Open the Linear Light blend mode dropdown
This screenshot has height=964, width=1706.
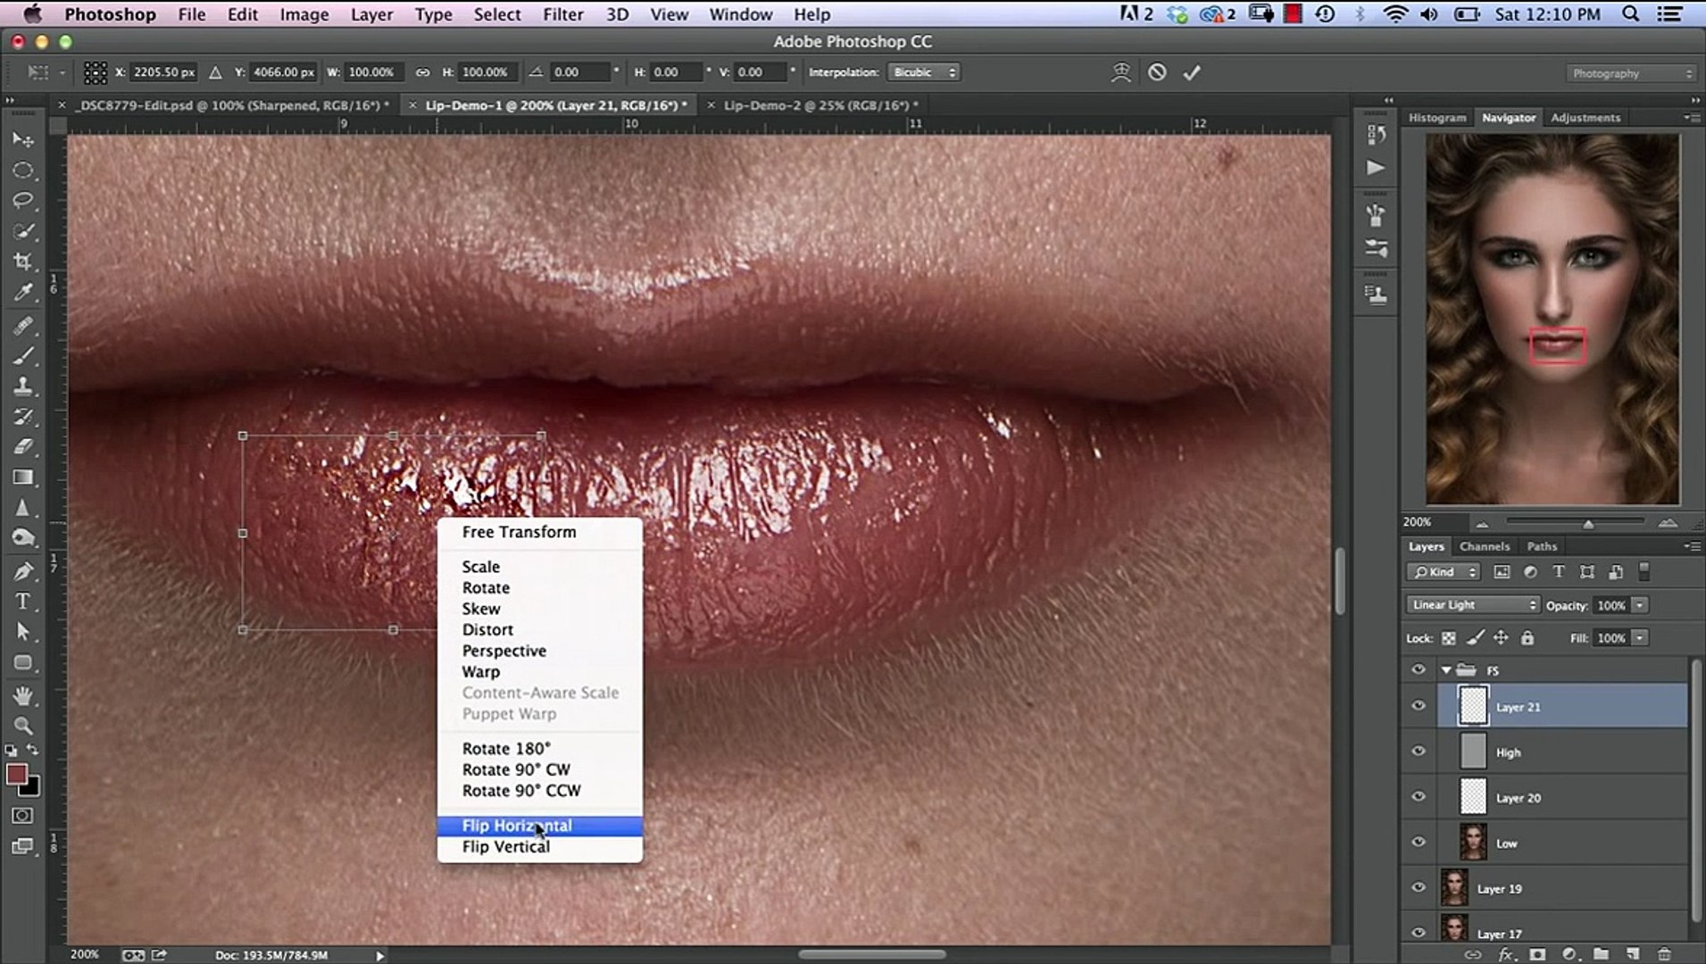[x=1473, y=605]
